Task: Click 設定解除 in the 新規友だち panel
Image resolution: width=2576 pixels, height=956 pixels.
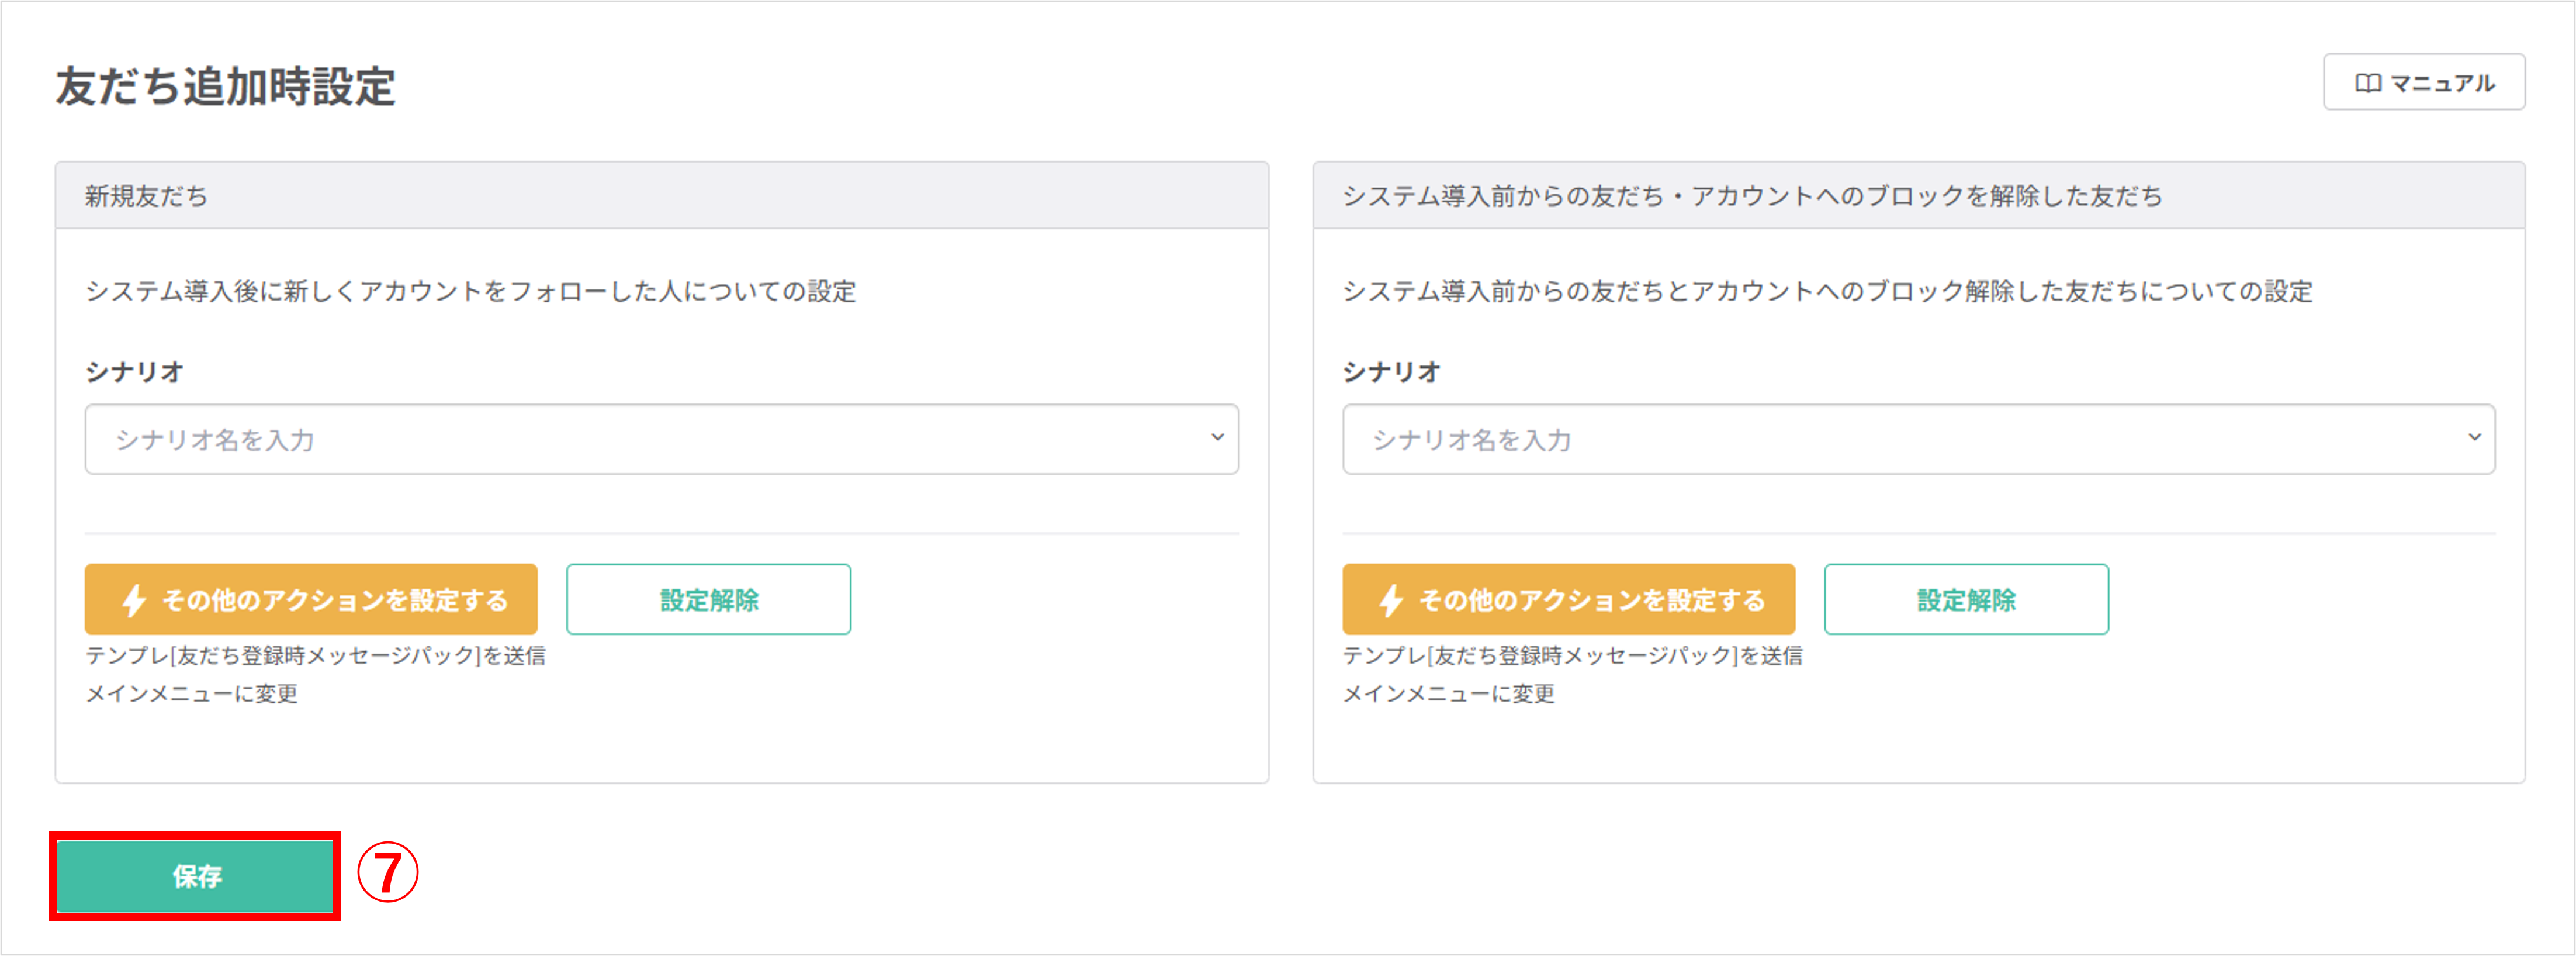Action: click(709, 600)
